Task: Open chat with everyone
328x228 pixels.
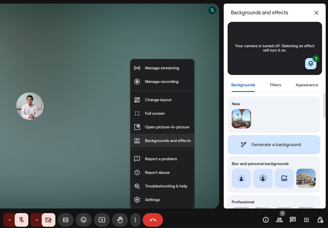Action: (293, 220)
